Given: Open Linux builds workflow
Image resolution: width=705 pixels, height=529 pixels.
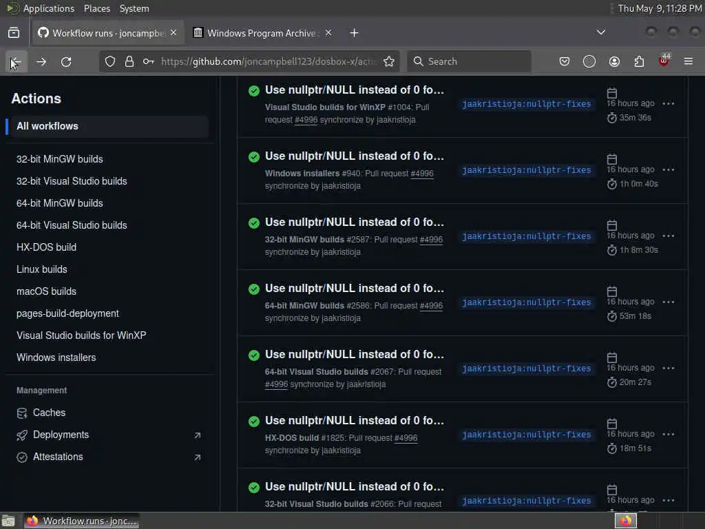Looking at the screenshot, I should point(42,269).
